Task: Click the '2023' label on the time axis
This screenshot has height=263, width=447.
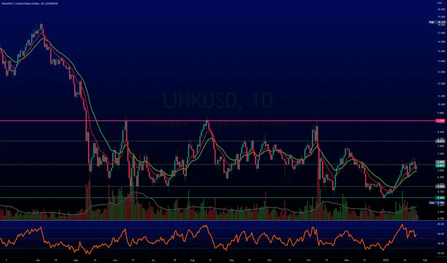Action: point(386,260)
